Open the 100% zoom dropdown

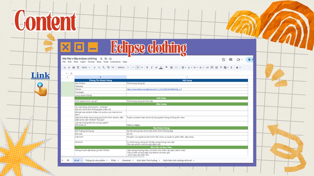pyautogui.click(x=86, y=67)
